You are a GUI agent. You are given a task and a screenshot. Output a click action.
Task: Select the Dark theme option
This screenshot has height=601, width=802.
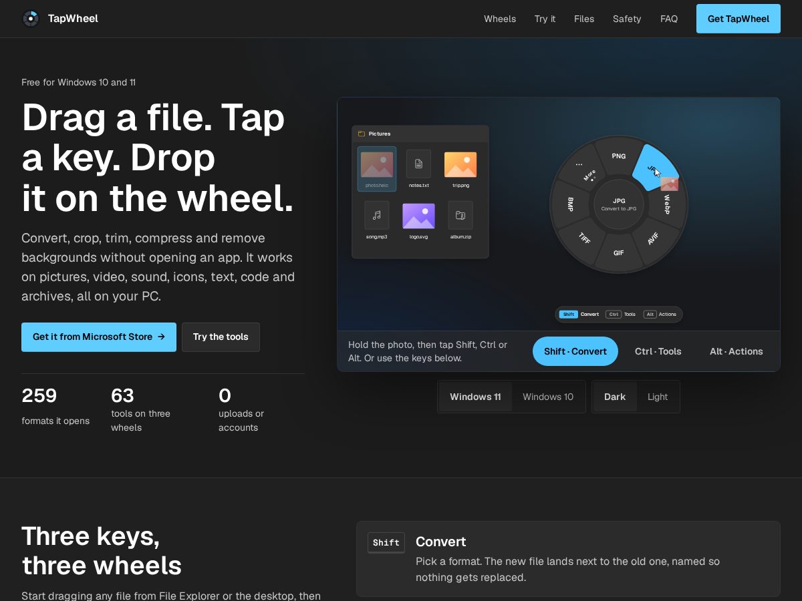[615, 397]
